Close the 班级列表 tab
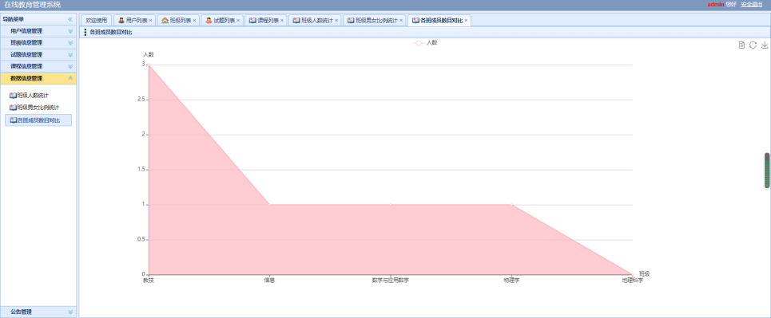 coord(194,21)
